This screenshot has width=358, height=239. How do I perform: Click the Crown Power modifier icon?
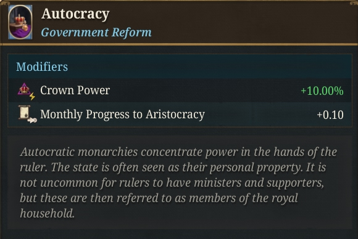[27, 91]
